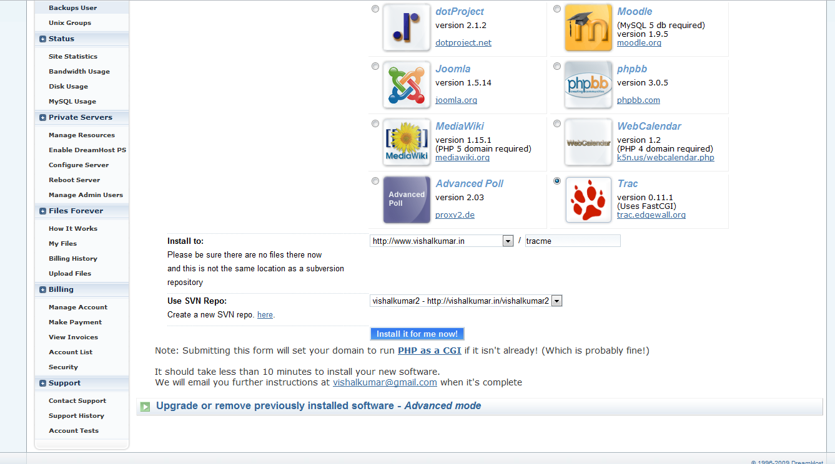Open Account List page

click(x=71, y=352)
